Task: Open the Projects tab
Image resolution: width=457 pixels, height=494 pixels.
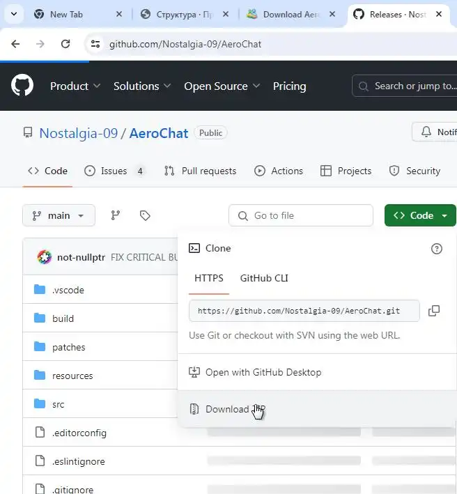Action: point(346,171)
